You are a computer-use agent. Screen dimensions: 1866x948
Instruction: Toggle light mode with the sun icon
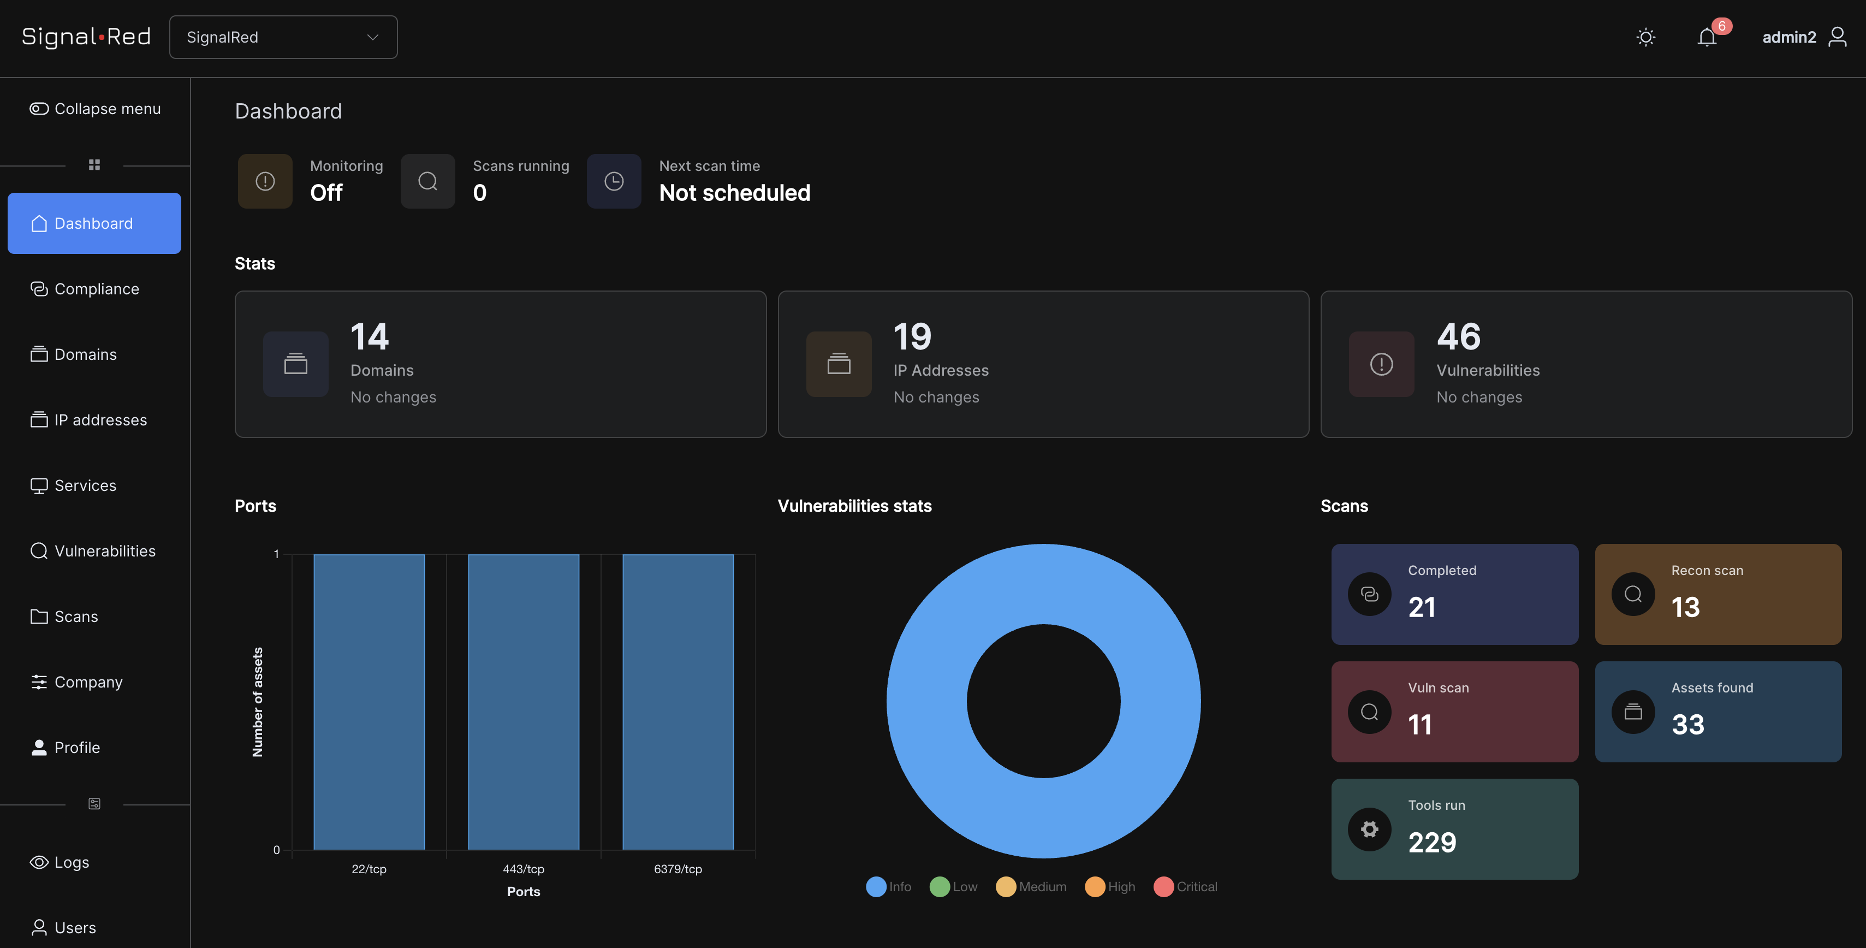click(1646, 37)
